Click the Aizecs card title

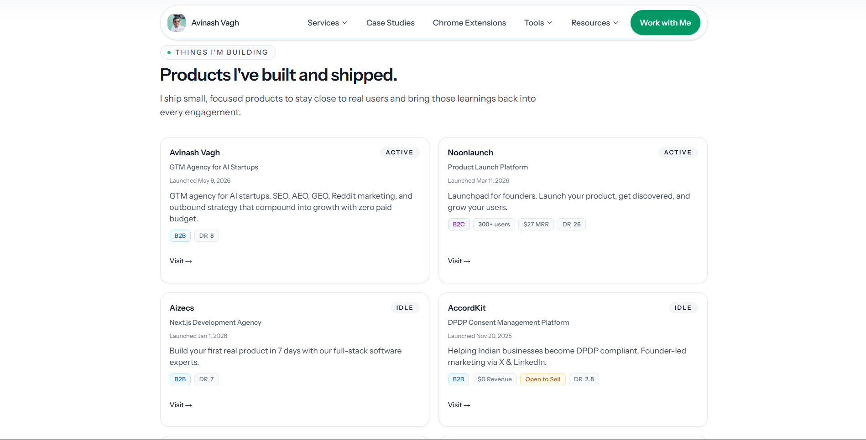click(x=182, y=308)
